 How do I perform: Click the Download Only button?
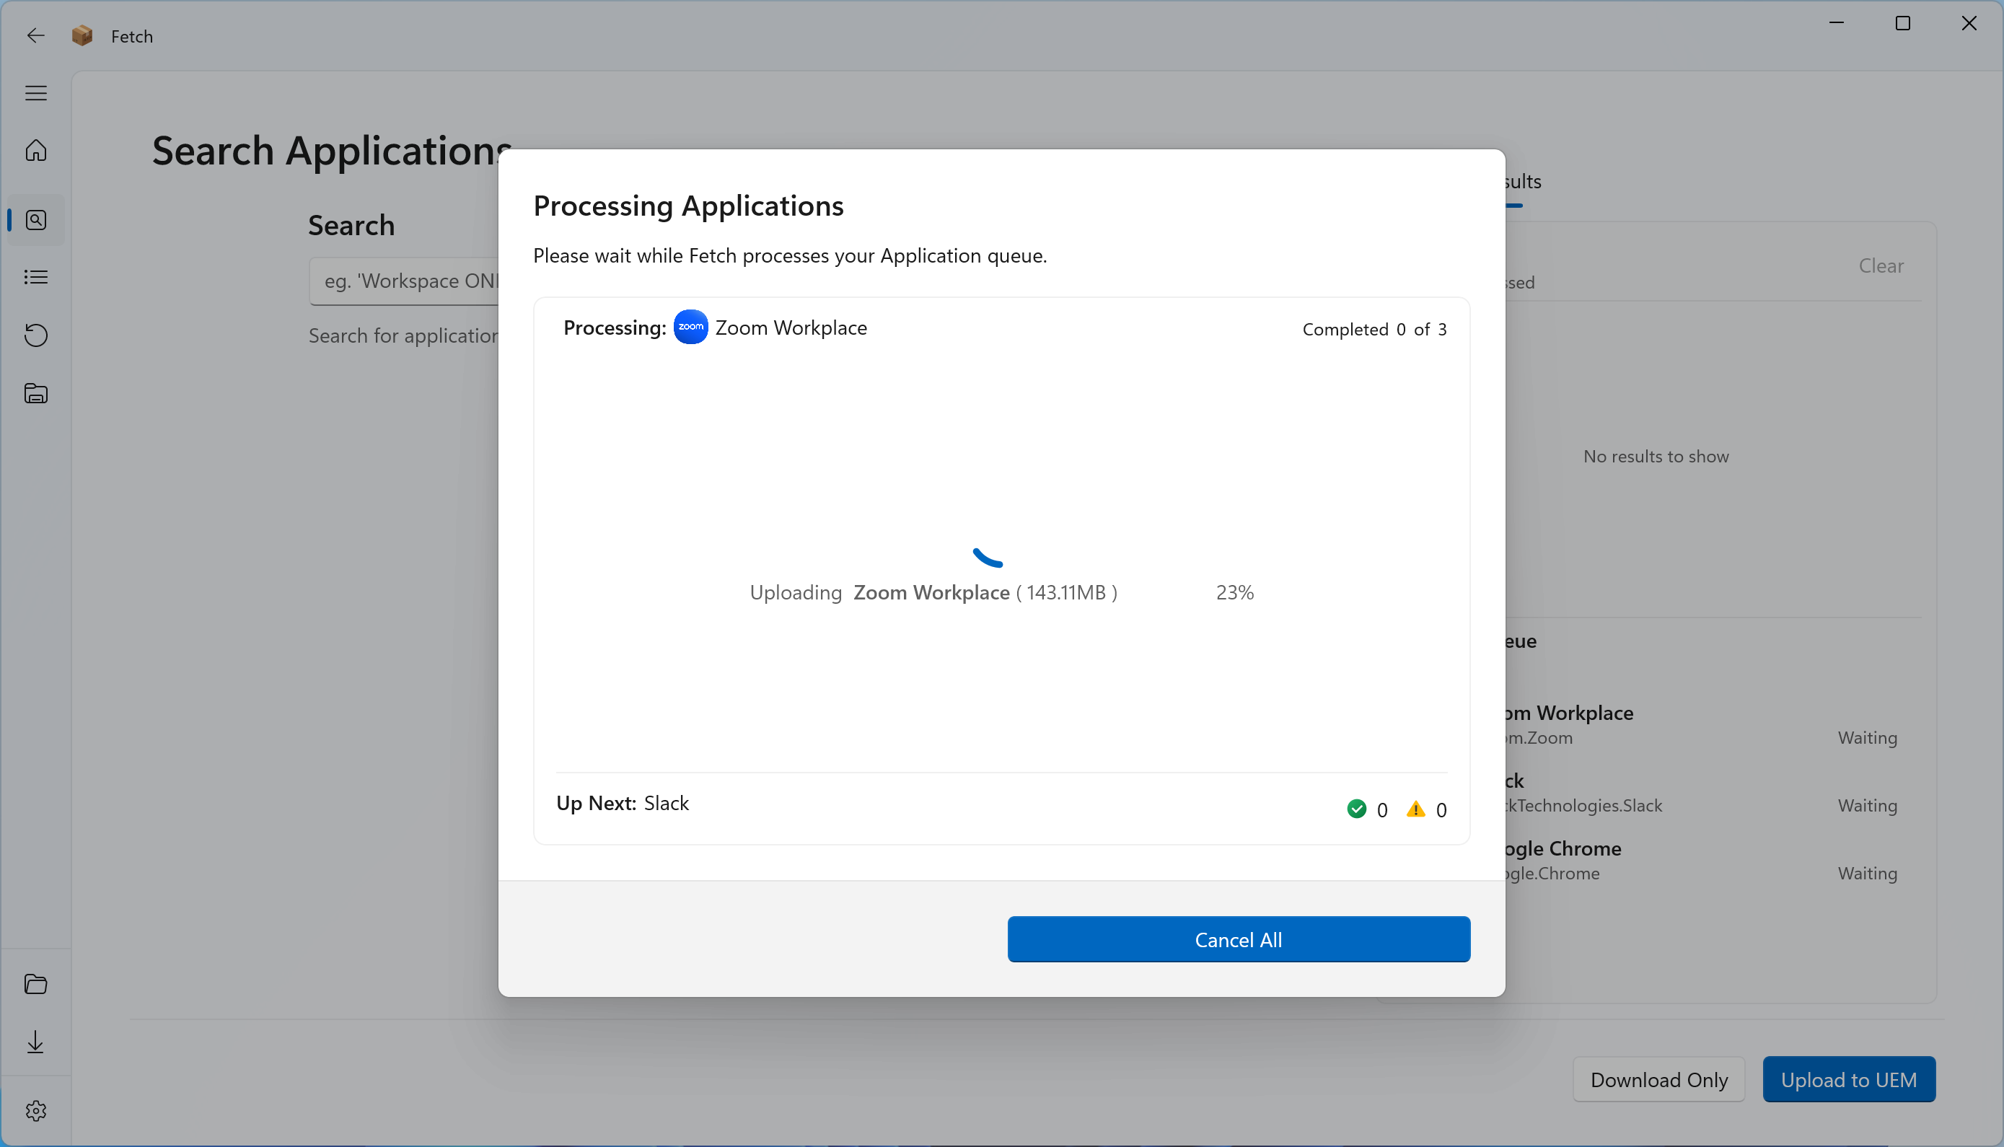pos(1658,1079)
